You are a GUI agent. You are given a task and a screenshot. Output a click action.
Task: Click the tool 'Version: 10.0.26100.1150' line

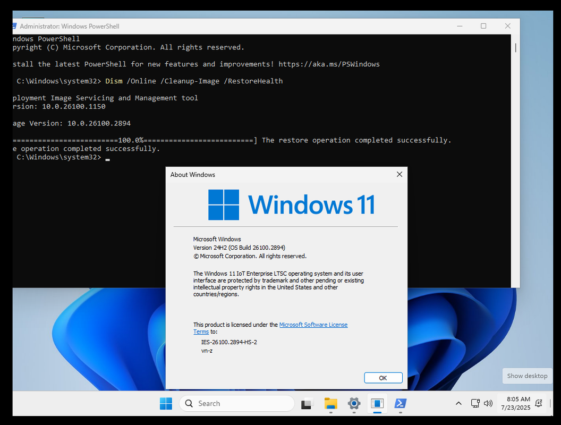click(59, 107)
